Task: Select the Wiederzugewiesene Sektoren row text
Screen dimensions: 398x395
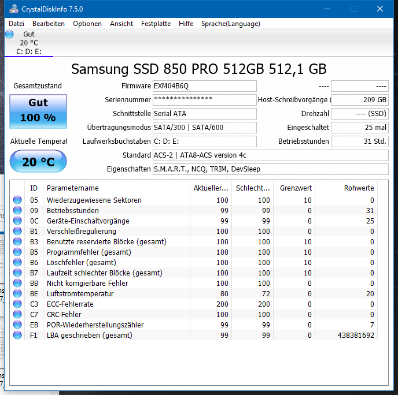Action: 94,200
